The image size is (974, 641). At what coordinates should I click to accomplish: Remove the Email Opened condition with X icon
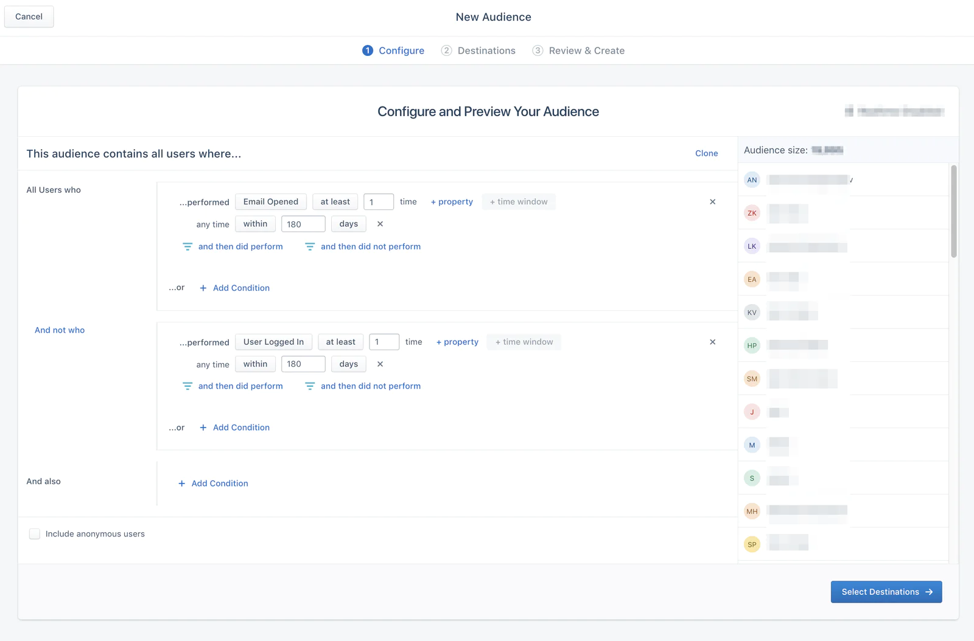click(712, 202)
